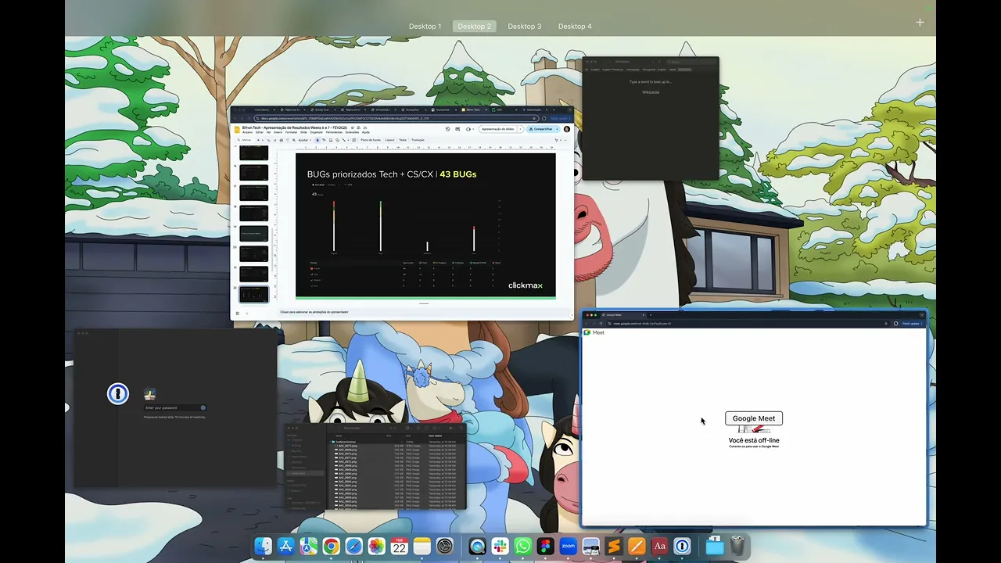This screenshot has height=563, width=1001.
Task: Launch Photos from the Dock
Action: point(377,546)
